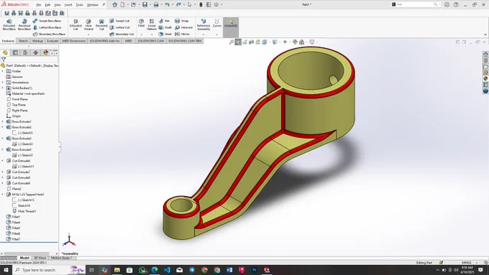
Task: Open the PropertyManager tab
Action: pos(15,52)
